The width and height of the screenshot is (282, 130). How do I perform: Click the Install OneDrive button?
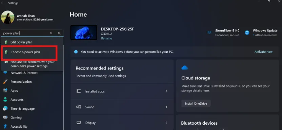pos(196,103)
